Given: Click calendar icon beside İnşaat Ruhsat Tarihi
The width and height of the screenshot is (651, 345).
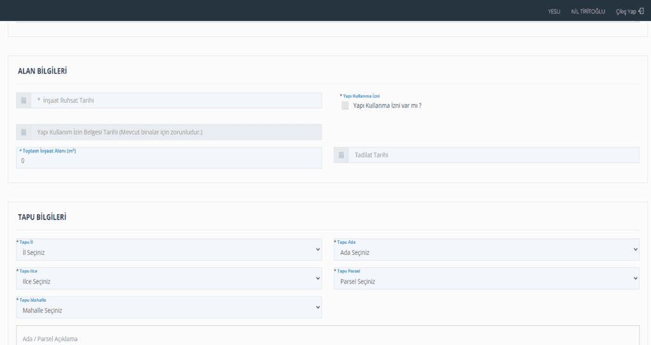Looking at the screenshot, I should click(x=24, y=100).
